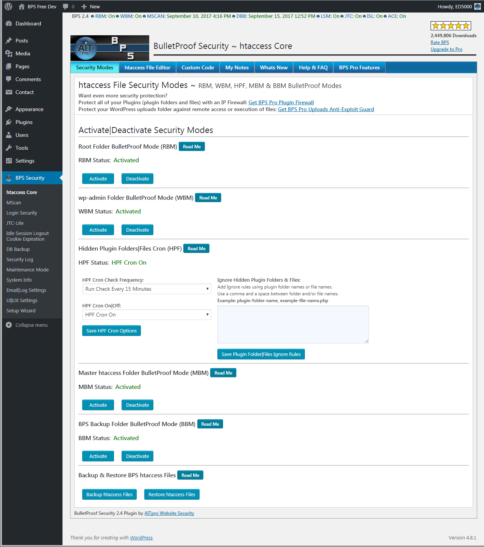Click the Dashboard gauge icon in sidebar
The image size is (484, 547).
[x=9, y=24]
